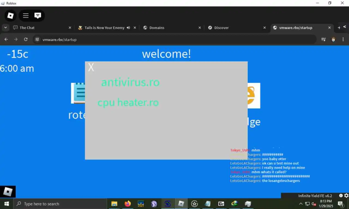Click the Roblox logo button in page corner
349x209 pixels.
[8, 192]
